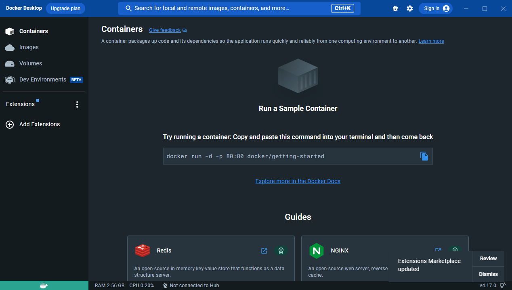Click the Redis card title
Image resolution: width=512 pixels, height=290 pixels.
pyautogui.click(x=164, y=250)
